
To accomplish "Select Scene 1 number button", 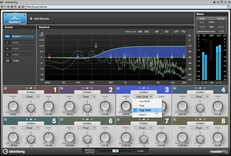I will 7,36.
